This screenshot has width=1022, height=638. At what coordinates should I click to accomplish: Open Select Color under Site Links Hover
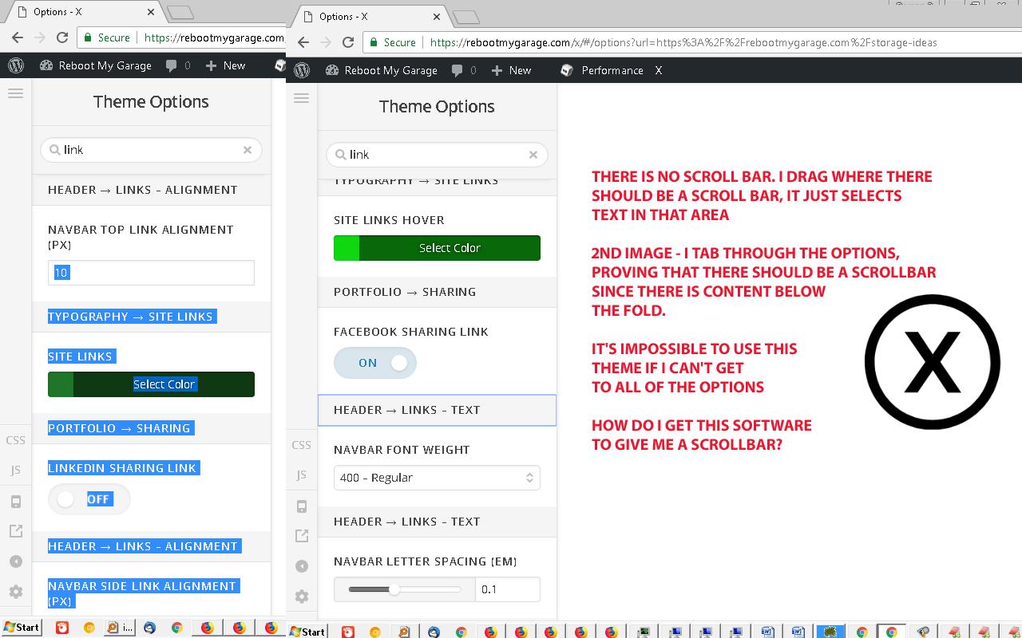point(437,248)
